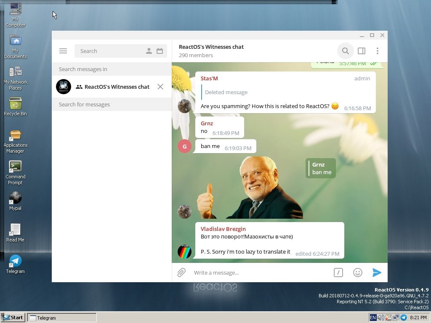Select Applications Manager desktop icon
The image size is (431, 323).
pyautogui.click(x=16, y=141)
